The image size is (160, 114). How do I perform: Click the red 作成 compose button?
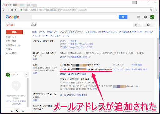(x=14, y=32)
